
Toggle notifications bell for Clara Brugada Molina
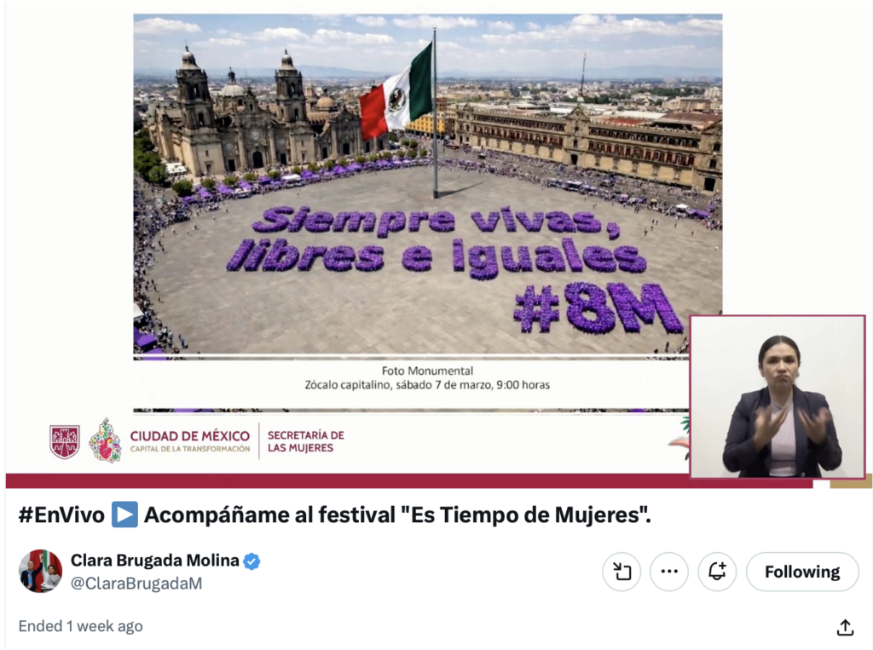pyautogui.click(x=717, y=572)
